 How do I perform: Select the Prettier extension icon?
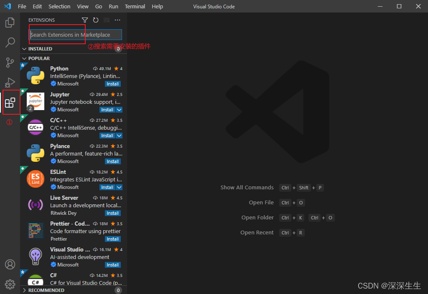coord(36,231)
